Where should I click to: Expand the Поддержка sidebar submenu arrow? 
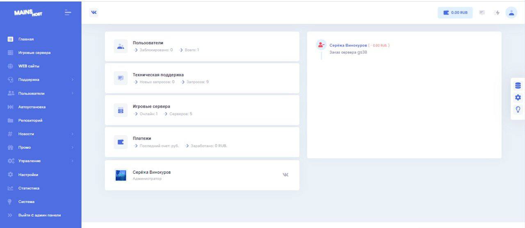click(72, 80)
